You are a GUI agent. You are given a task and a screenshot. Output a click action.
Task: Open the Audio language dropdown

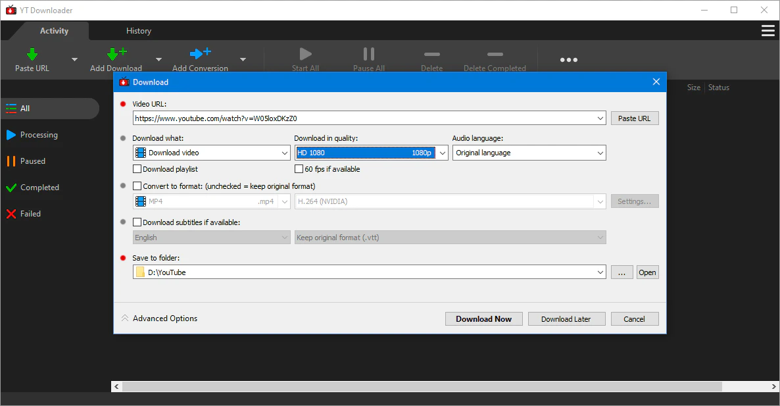[529, 153]
